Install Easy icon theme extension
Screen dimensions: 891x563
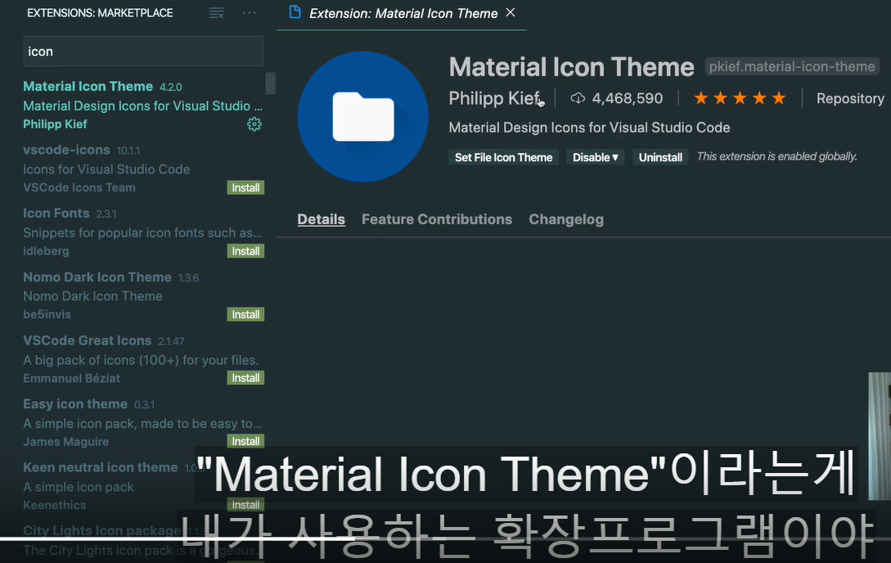(x=245, y=441)
